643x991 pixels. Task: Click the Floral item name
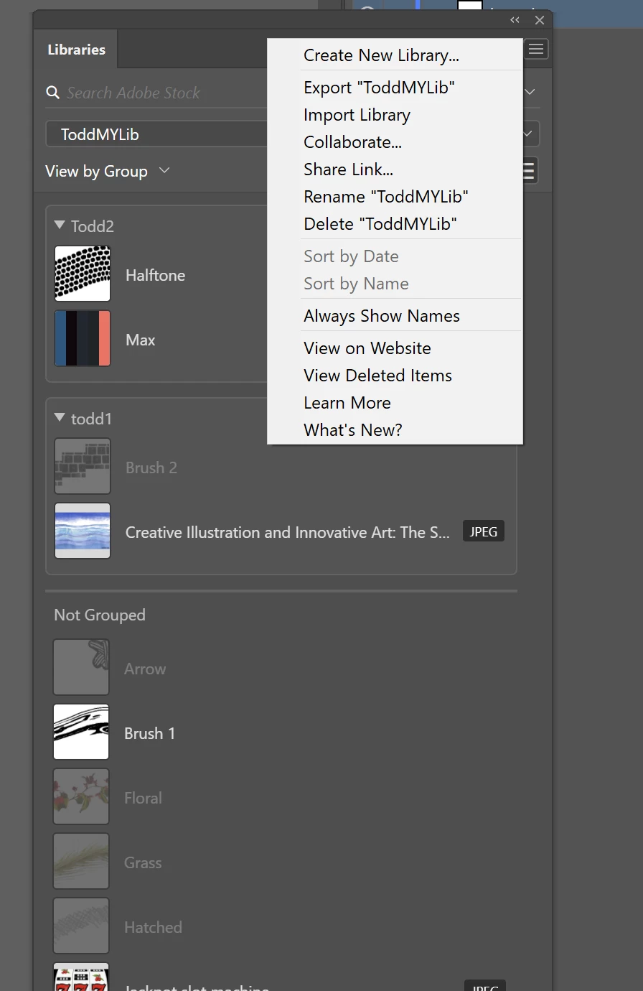click(x=143, y=798)
